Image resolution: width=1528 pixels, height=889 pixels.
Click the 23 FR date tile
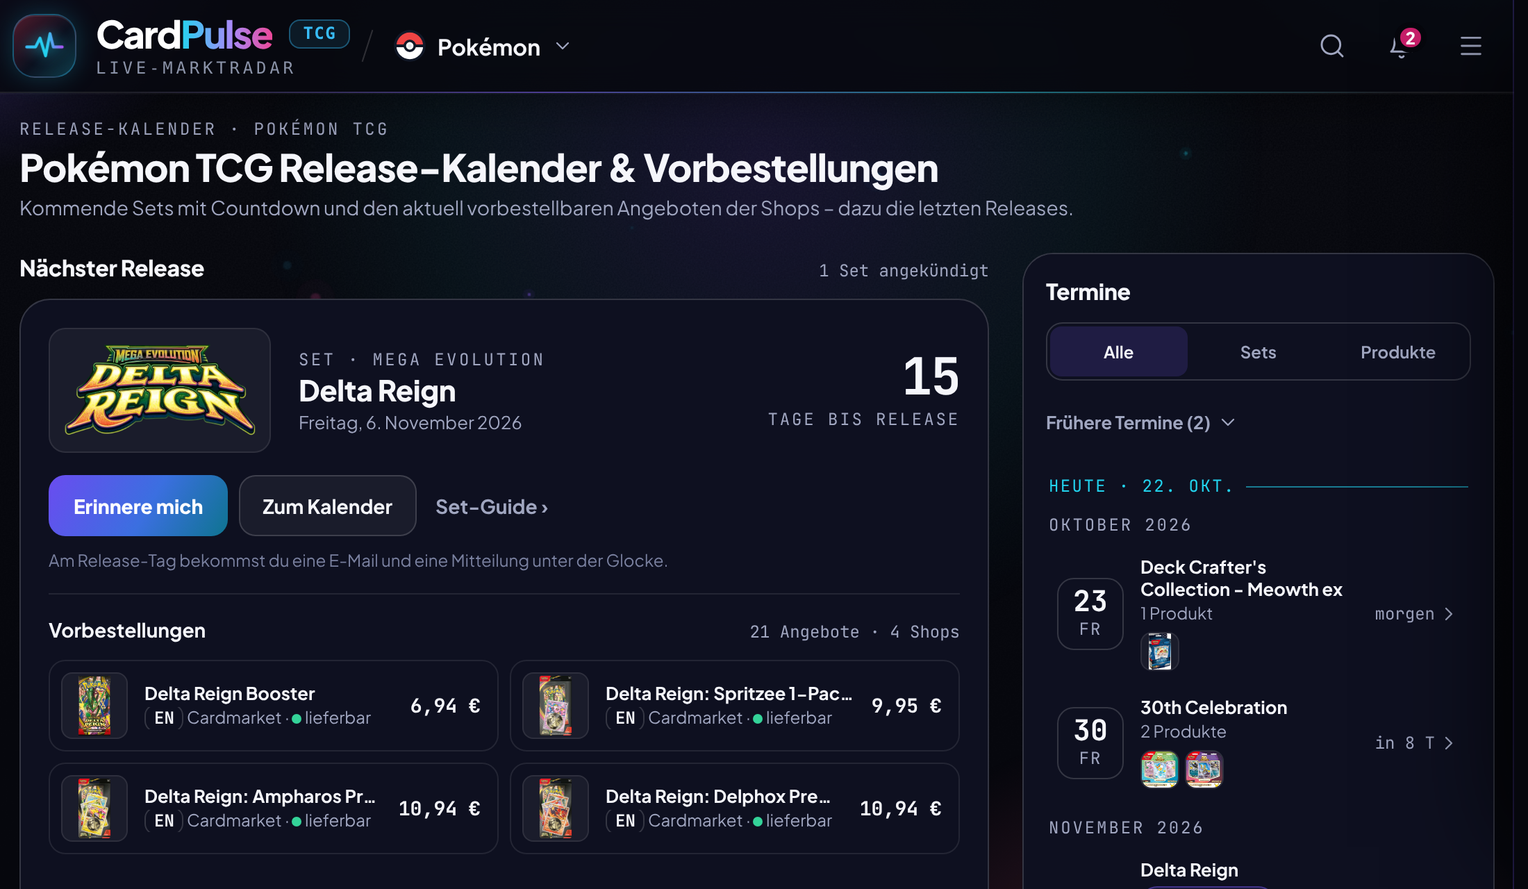point(1090,614)
